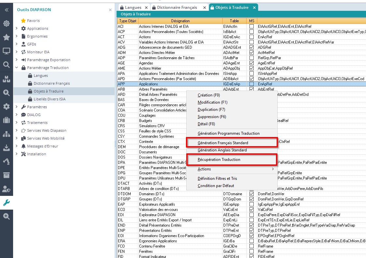
Task: Collapse the Paramétrage Traduction node
Action: pyautogui.click(x=17, y=68)
